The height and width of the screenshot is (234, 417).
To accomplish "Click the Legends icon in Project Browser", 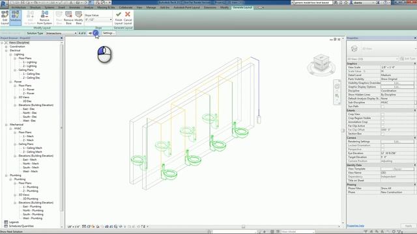I will tap(6, 222).
